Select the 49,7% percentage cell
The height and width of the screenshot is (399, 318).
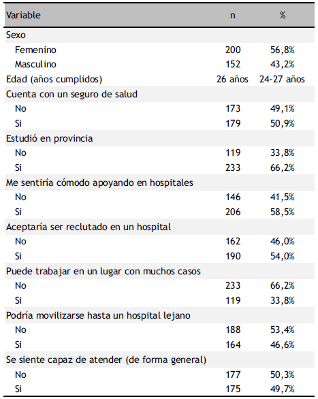tap(282, 389)
